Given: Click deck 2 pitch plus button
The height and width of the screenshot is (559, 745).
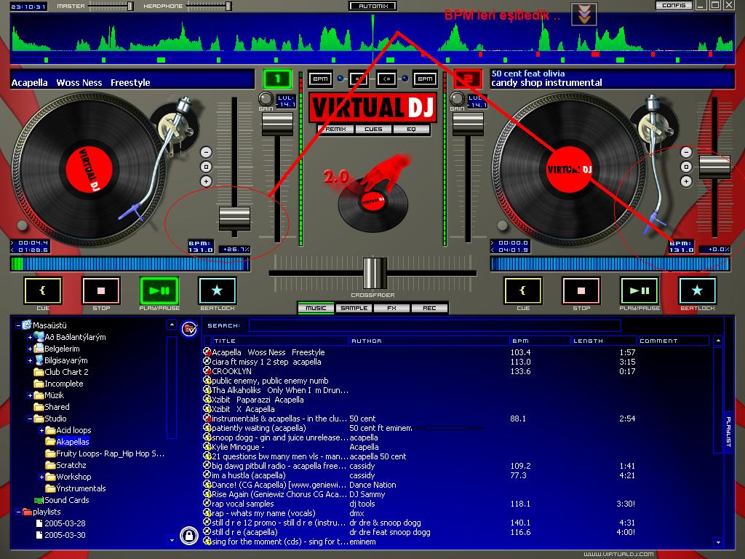Looking at the screenshot, I should click(x=686, y=181).
